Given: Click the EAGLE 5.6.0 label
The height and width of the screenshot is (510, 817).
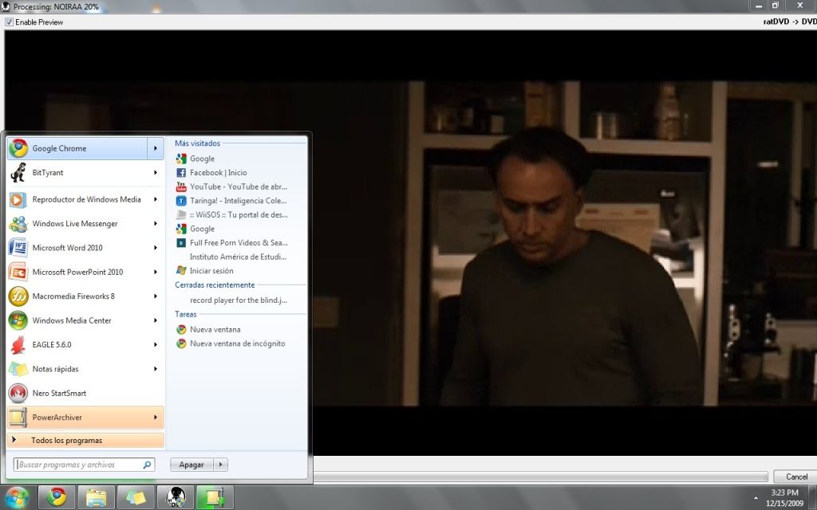Looking at the screenshot, I should click(52, 344).
